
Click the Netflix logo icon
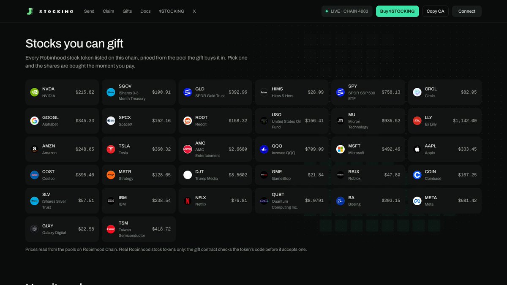click(x=188, y=201)
